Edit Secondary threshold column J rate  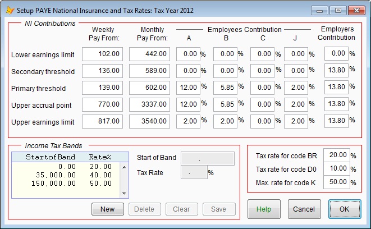296,71
